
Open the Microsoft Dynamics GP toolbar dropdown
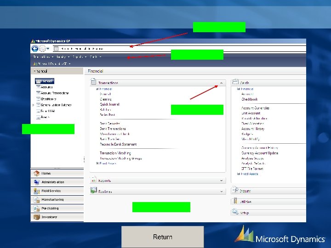click(x=52, y=63)
